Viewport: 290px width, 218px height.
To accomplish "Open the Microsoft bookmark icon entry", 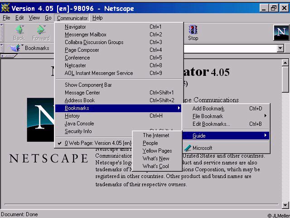I will [x=188, y=148].
